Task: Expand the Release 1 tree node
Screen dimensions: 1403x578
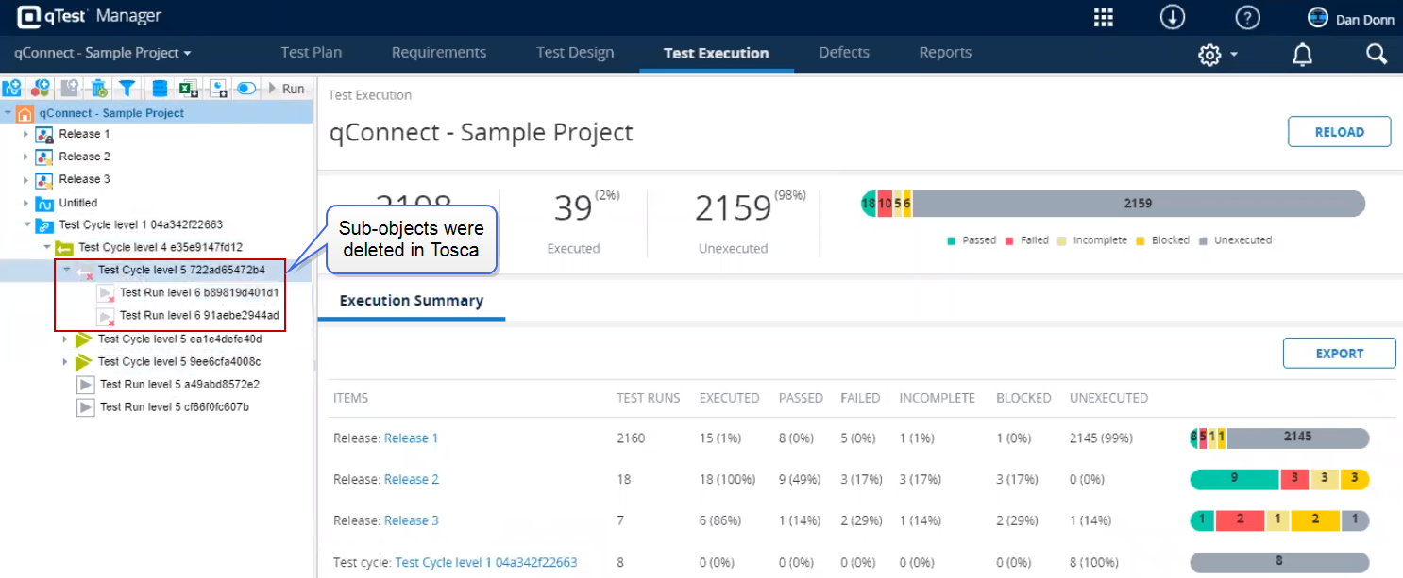Action: 26,134
